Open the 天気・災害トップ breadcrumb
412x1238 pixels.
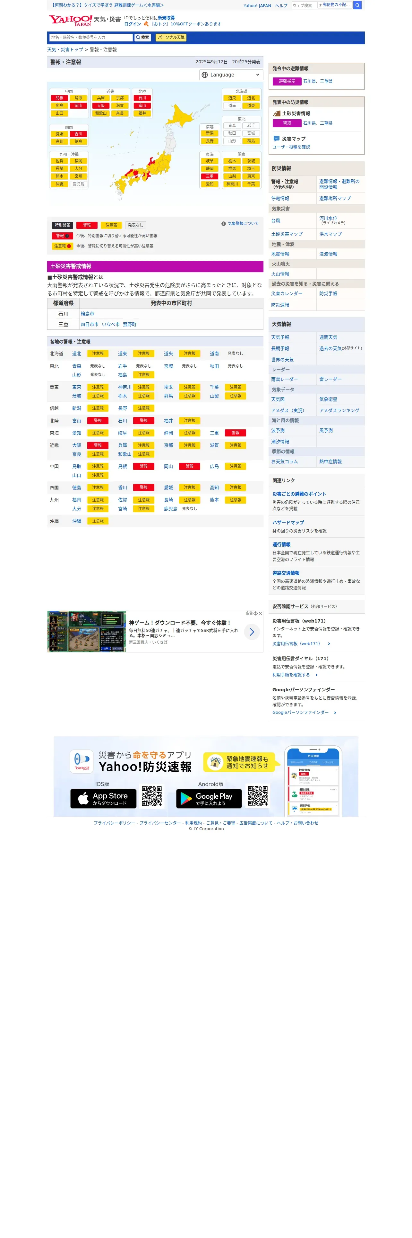(x=65, y=49)
